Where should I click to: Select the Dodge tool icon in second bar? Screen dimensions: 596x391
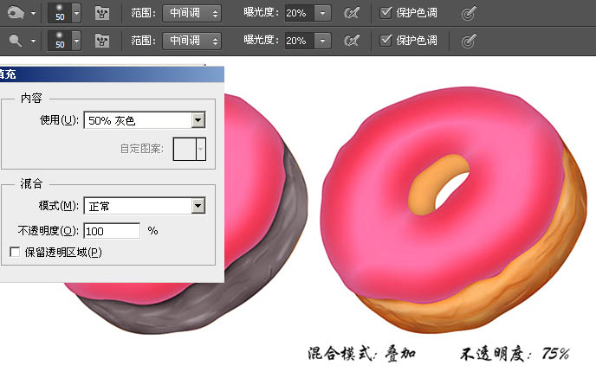pos(16,41)
